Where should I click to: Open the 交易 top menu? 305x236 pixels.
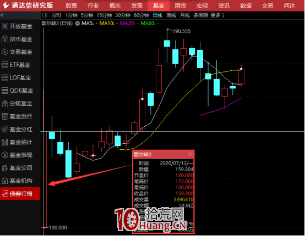[268, 5]
